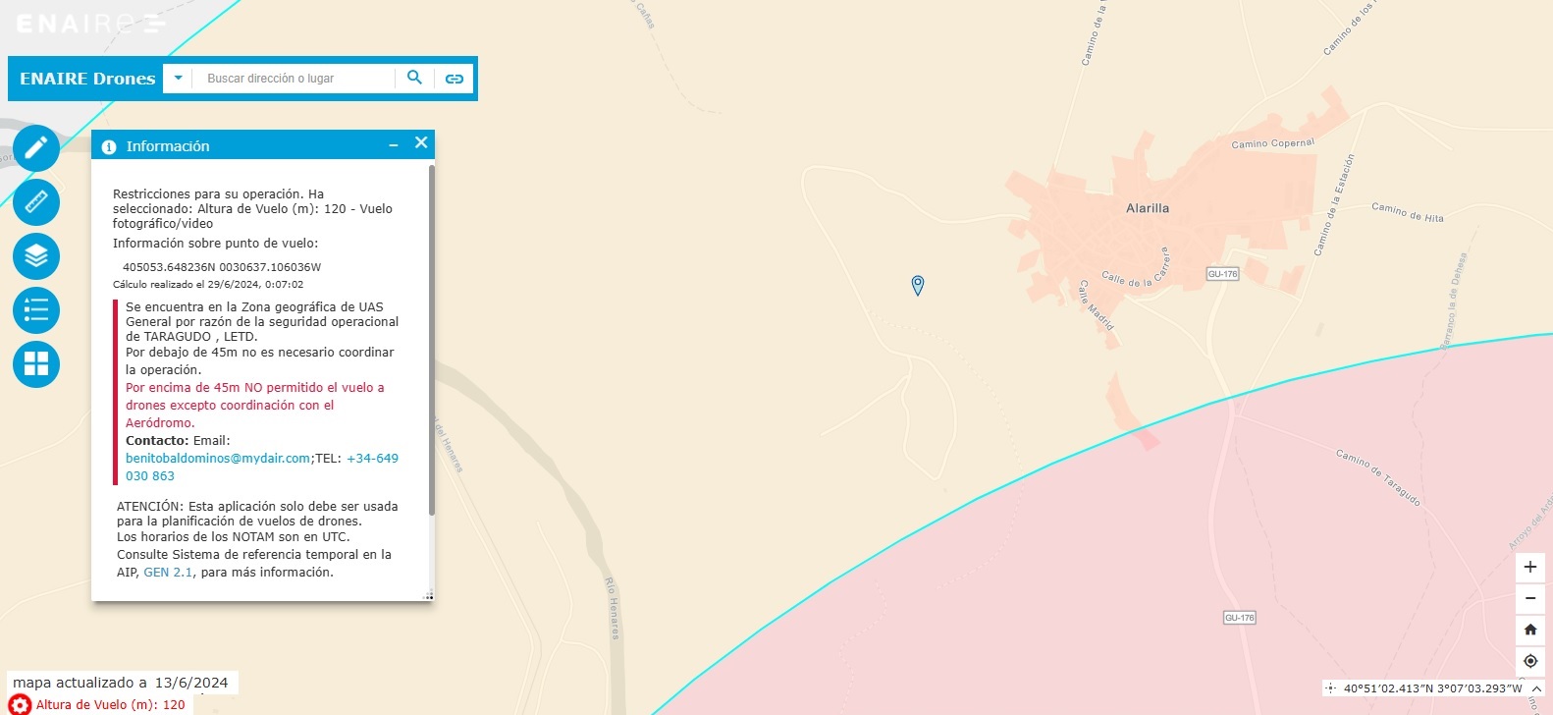Click the blue location pin on map
The width and height of the screenshot is (1553, 715).
pos(918,285)
